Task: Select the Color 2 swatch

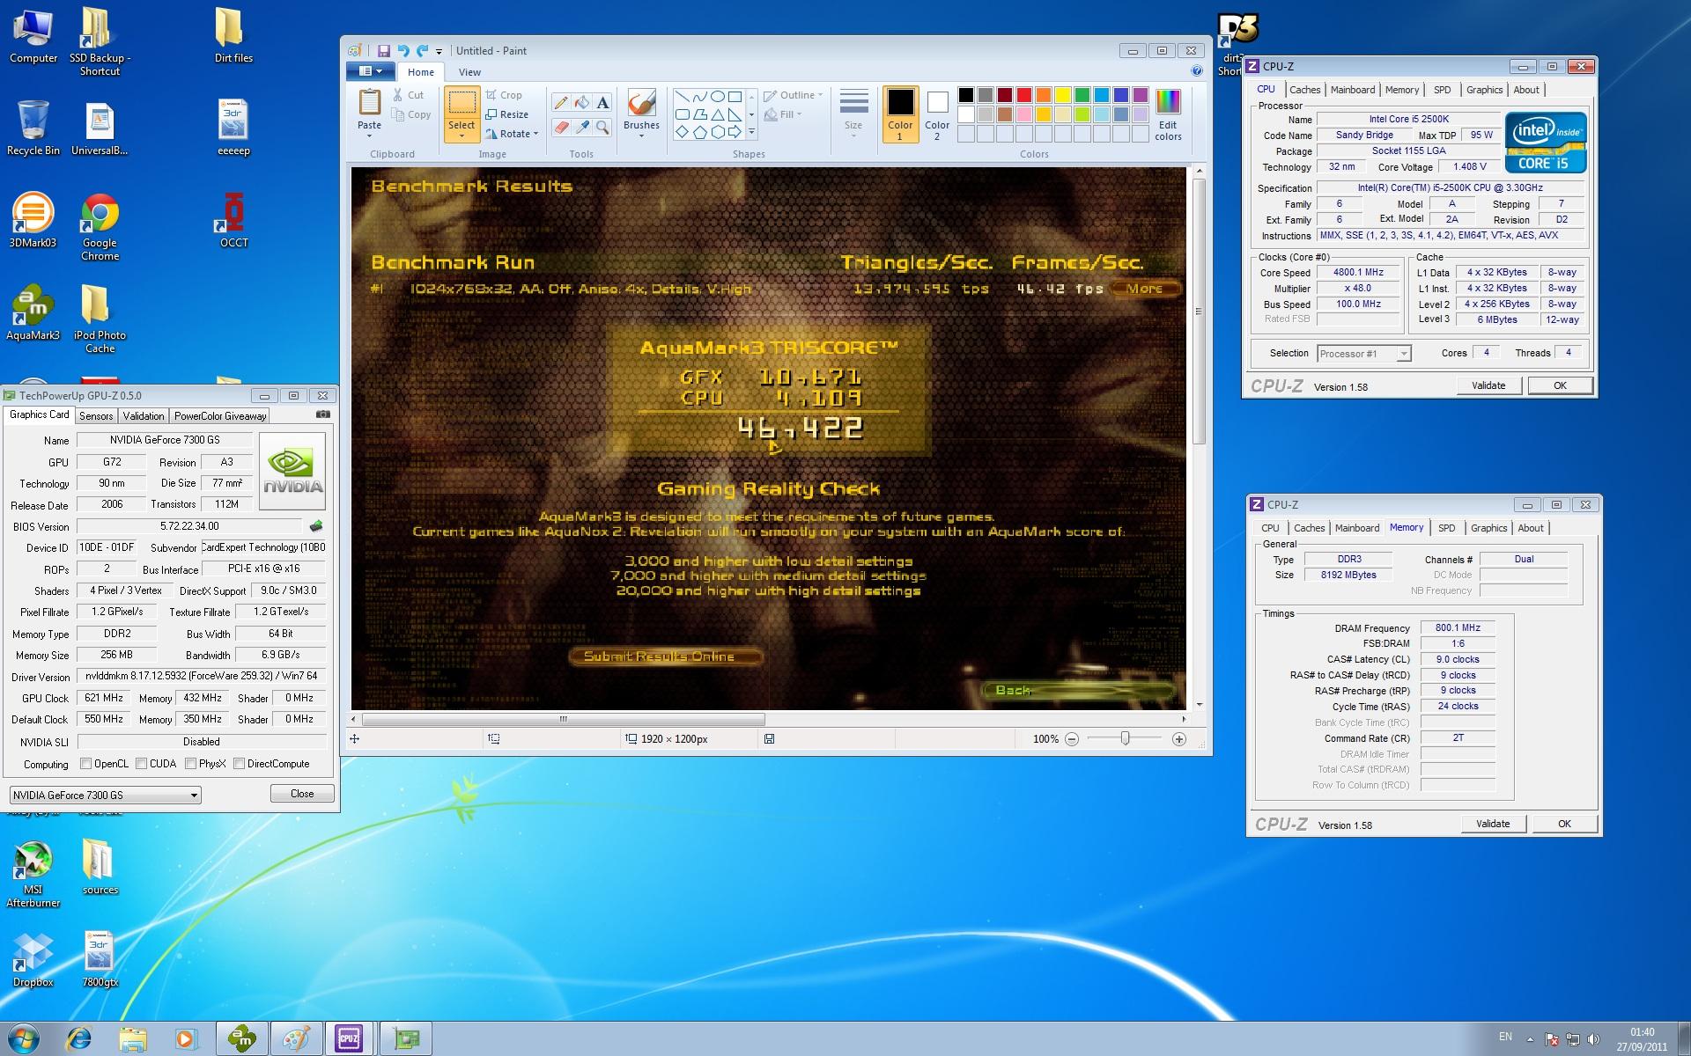Action: click(937, 114)
